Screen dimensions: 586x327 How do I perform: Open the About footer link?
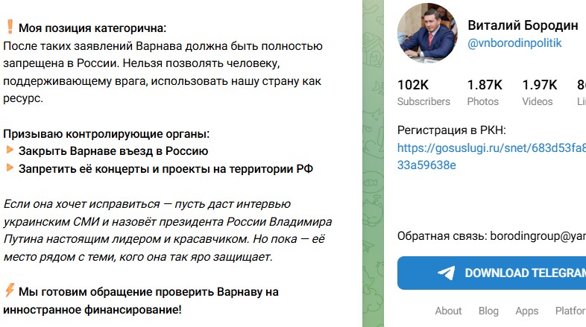click(x=448, y=311)
